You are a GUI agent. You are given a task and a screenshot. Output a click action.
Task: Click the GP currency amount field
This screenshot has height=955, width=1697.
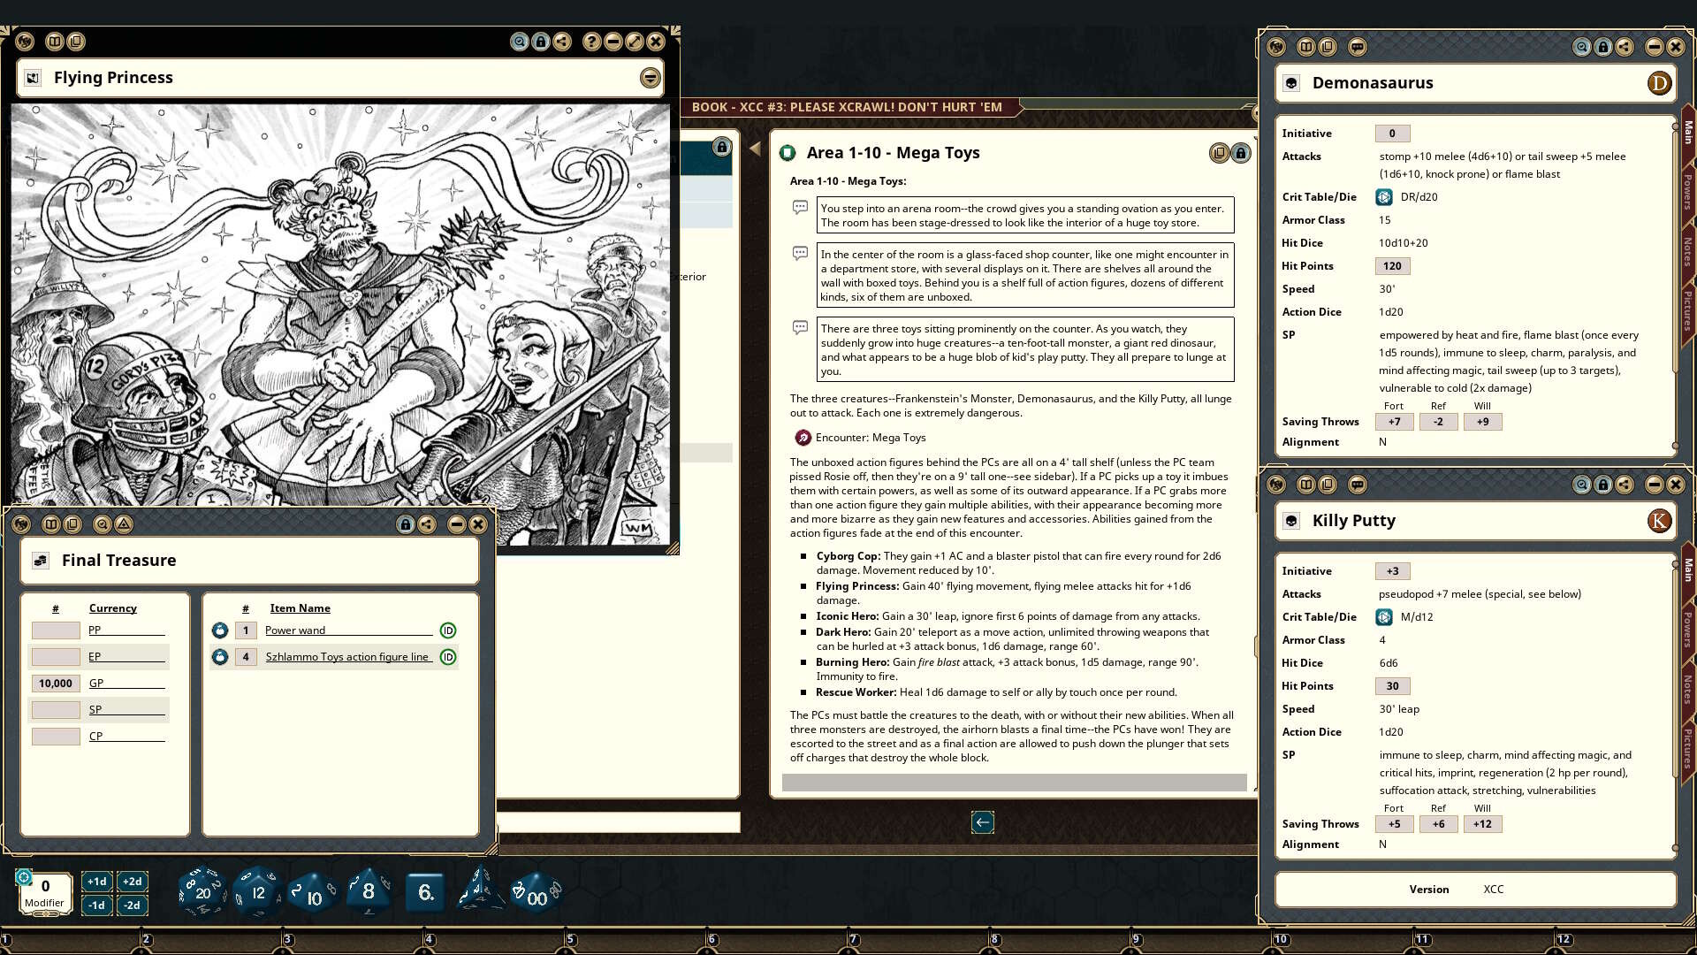point(56,684)
